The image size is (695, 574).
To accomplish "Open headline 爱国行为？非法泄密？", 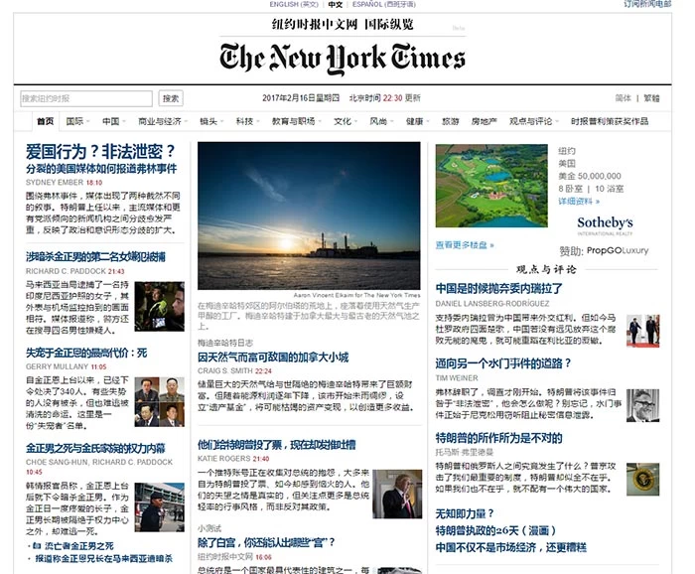I will click(x=100, y=152).
